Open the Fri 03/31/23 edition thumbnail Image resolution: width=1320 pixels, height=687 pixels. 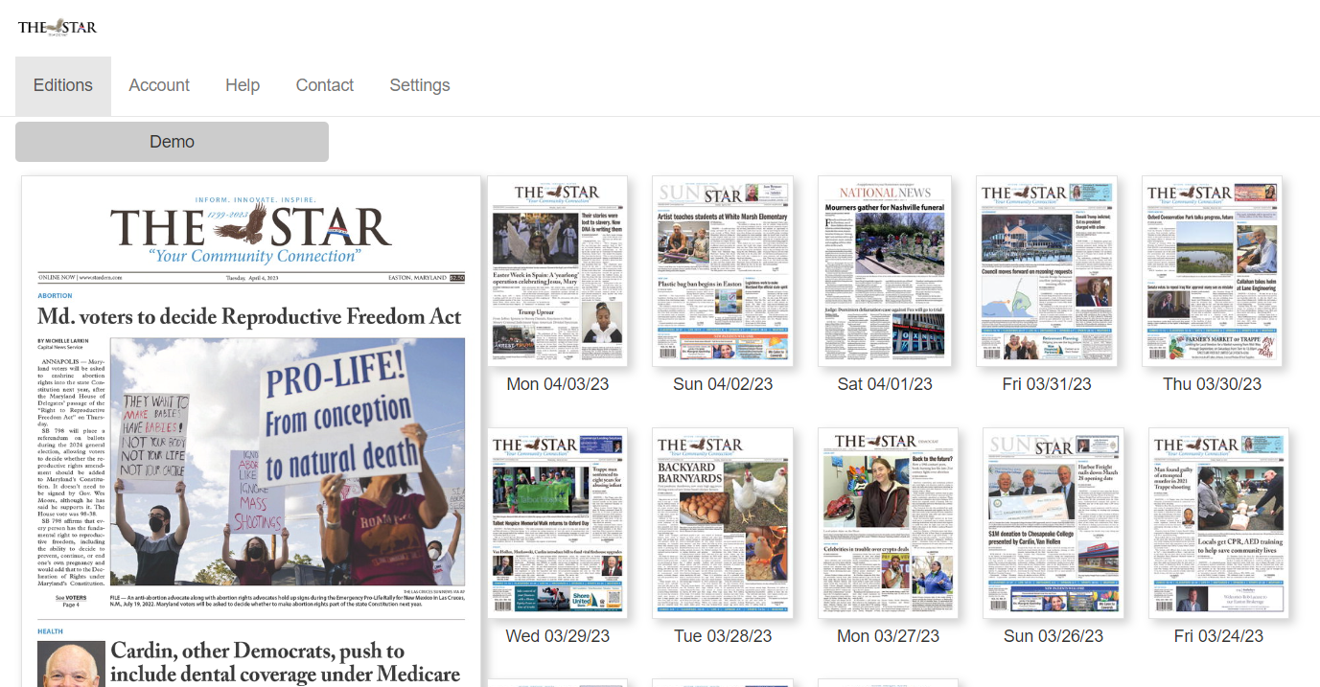point(1047,271)
